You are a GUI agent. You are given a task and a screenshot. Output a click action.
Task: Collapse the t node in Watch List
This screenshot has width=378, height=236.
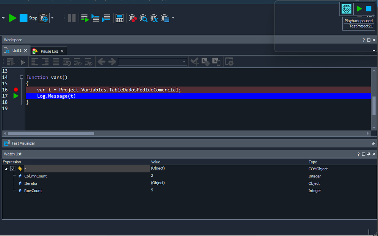[6, 169]
